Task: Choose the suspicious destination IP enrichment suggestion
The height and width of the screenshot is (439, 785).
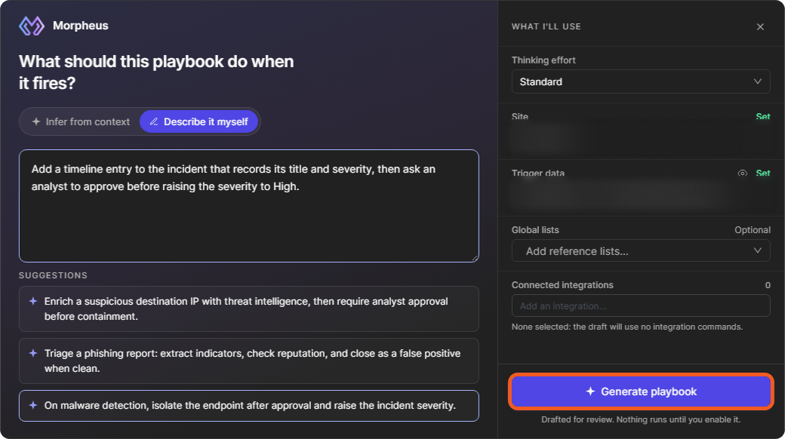Action: 249,309
